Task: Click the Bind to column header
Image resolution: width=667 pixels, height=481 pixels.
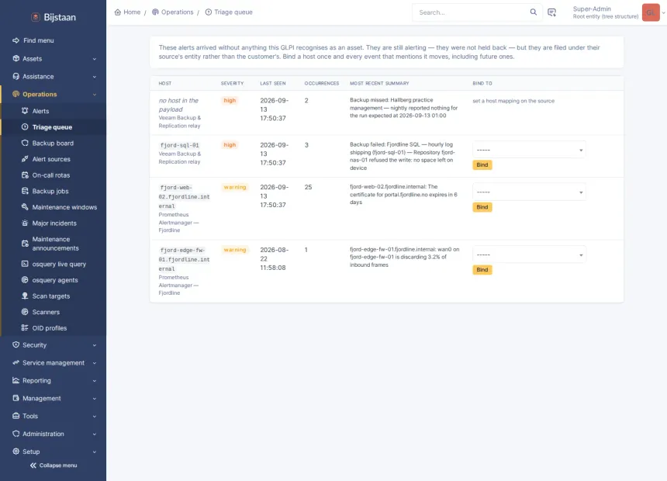Action: click(x=482, y=84)
